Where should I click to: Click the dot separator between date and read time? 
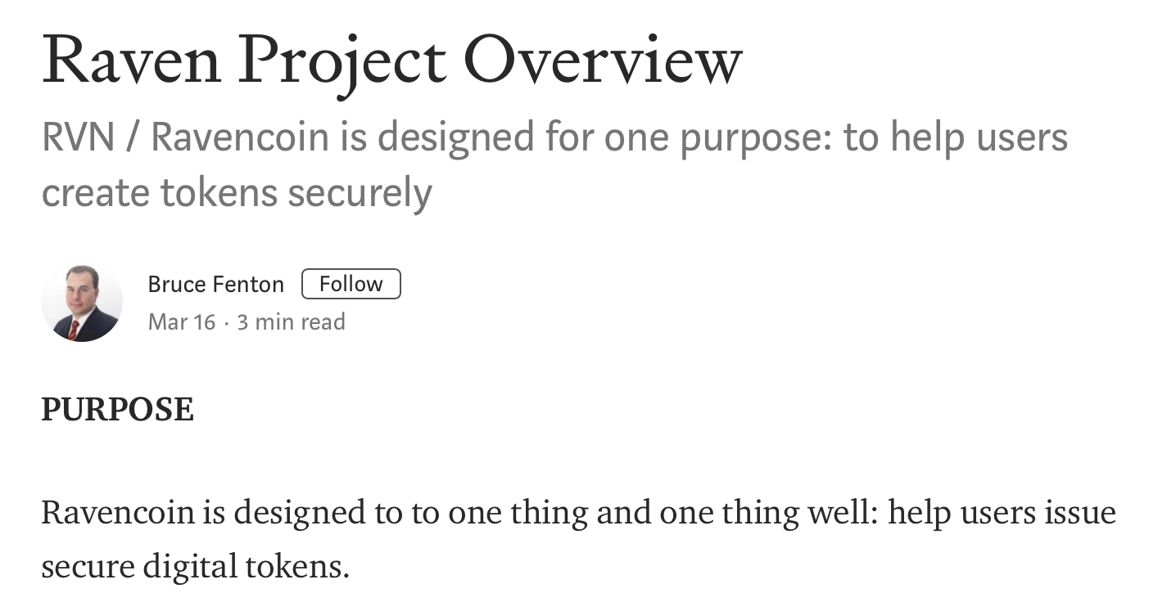pos(227,323)
